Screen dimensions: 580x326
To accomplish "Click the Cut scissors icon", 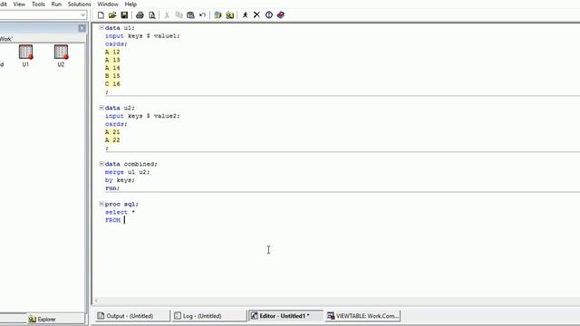I will (x=167, y=15).
